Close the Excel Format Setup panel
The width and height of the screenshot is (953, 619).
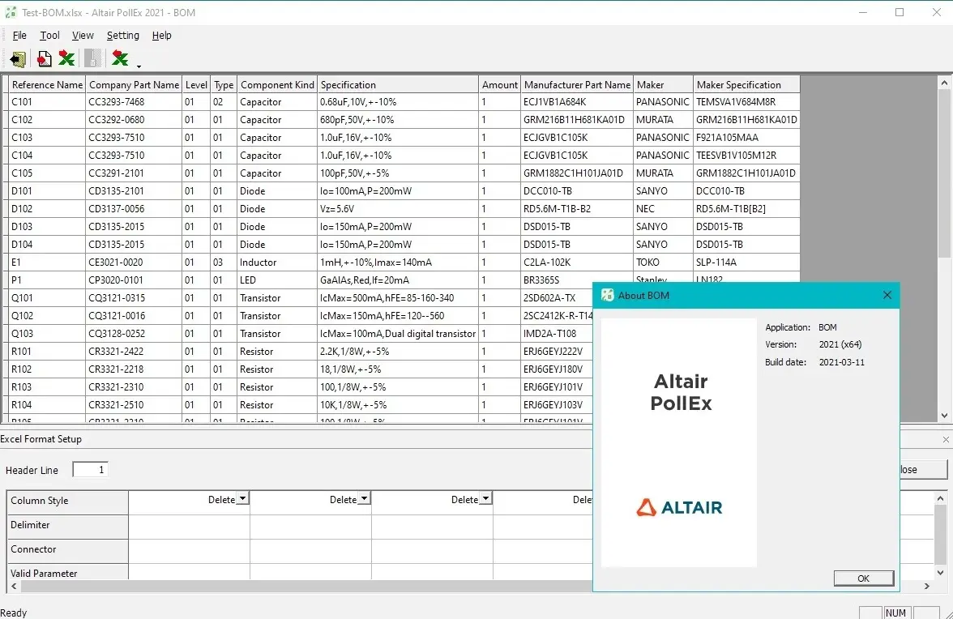click(x=946, y=439)
